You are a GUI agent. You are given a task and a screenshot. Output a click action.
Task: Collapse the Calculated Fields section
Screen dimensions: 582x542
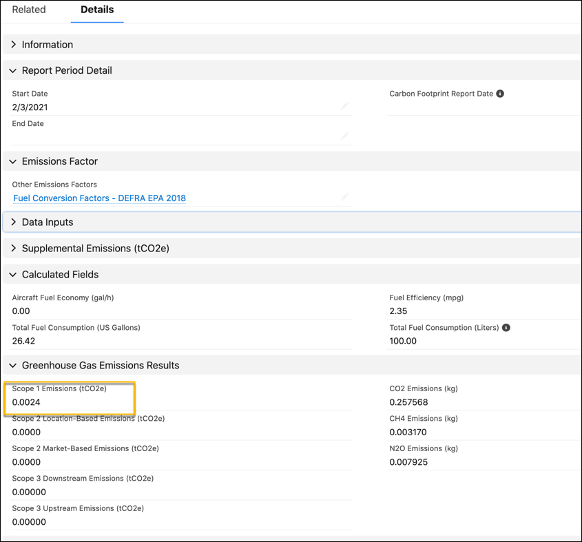(x=292, y=275)
